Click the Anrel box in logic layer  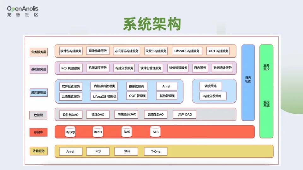coord(167,86)
